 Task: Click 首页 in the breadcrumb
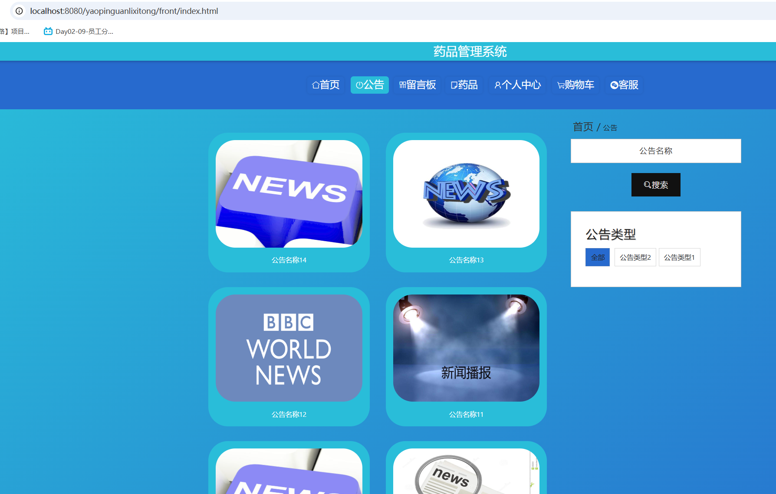pyautogui.click(x=583, y=127)
